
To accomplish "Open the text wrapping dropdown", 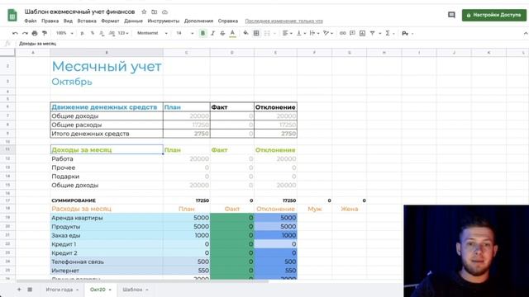I will point(314,33).
